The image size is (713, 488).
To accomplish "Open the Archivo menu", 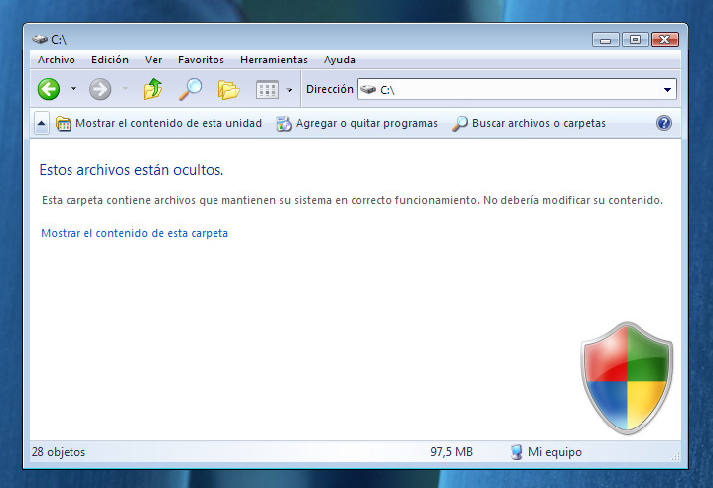I will coord(57,60).
